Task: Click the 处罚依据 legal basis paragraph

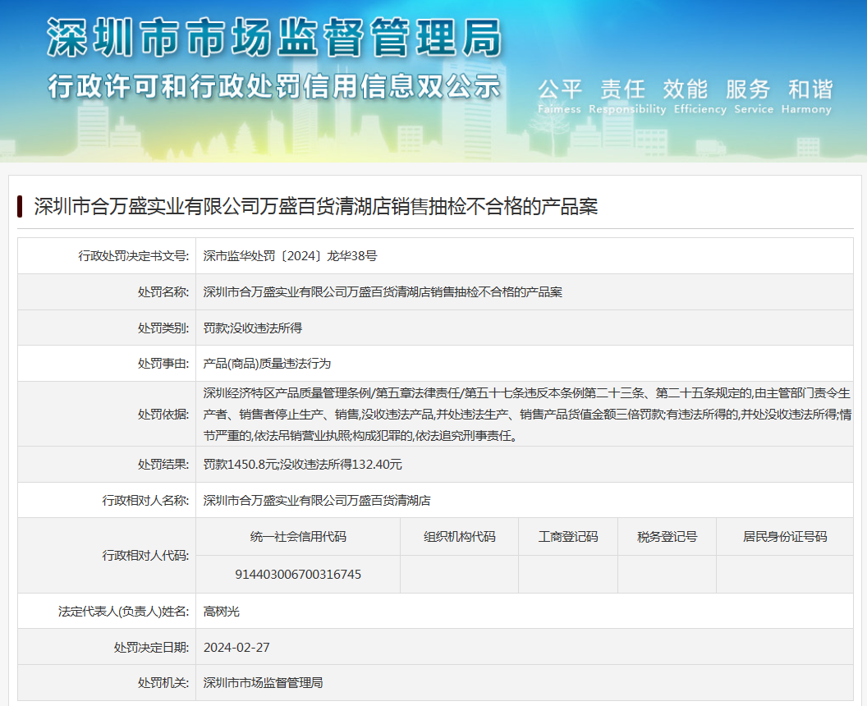Action: point(527,414)
